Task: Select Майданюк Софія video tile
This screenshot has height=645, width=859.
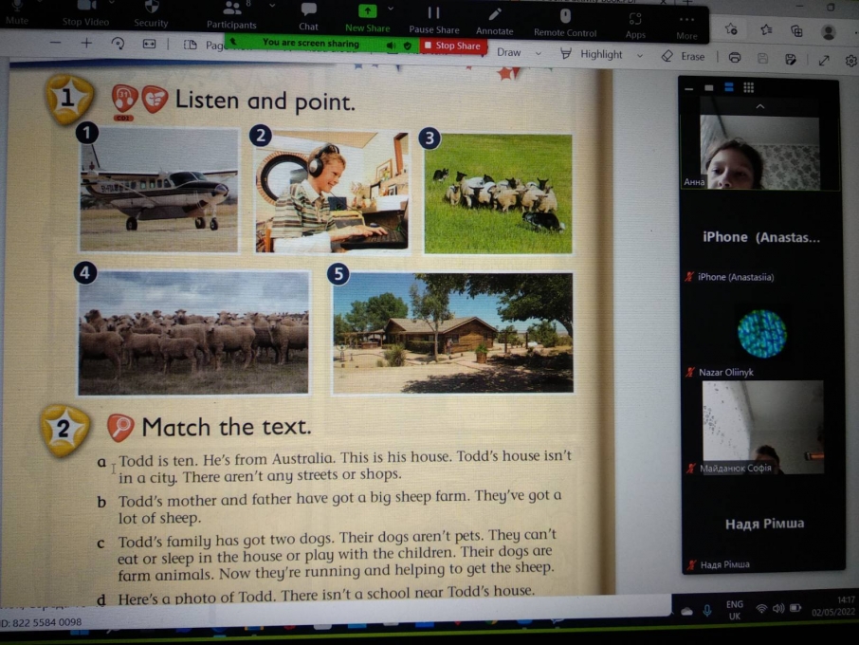Action: [762, 428]
